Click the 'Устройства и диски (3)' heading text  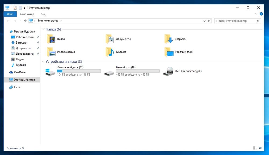(x=64, y=61)
